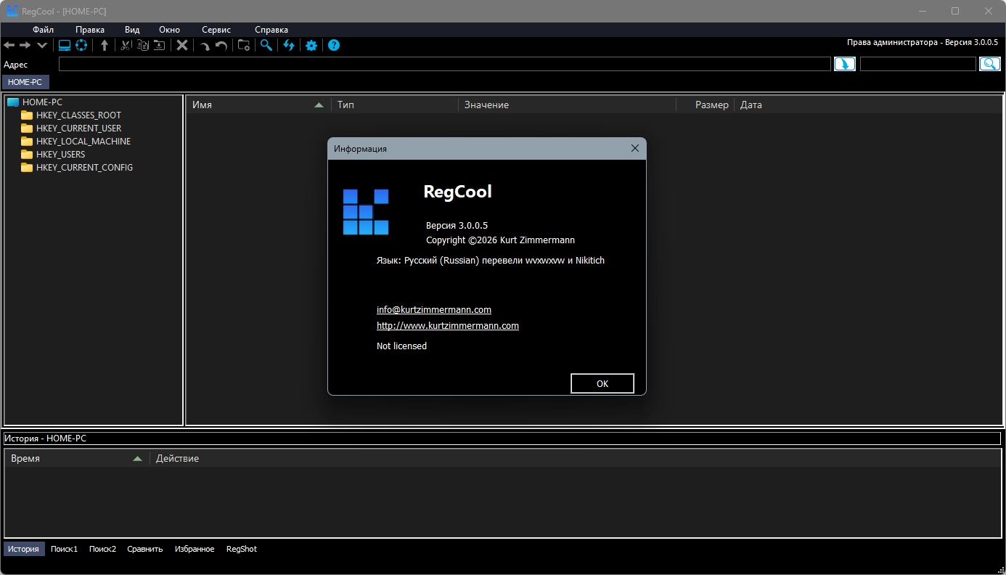This screenshot has width=1006, height=575.
Task: Click the 'Copyright ©2026 Kurt Zimmermann' text
Action: click(x=500, y=240)
